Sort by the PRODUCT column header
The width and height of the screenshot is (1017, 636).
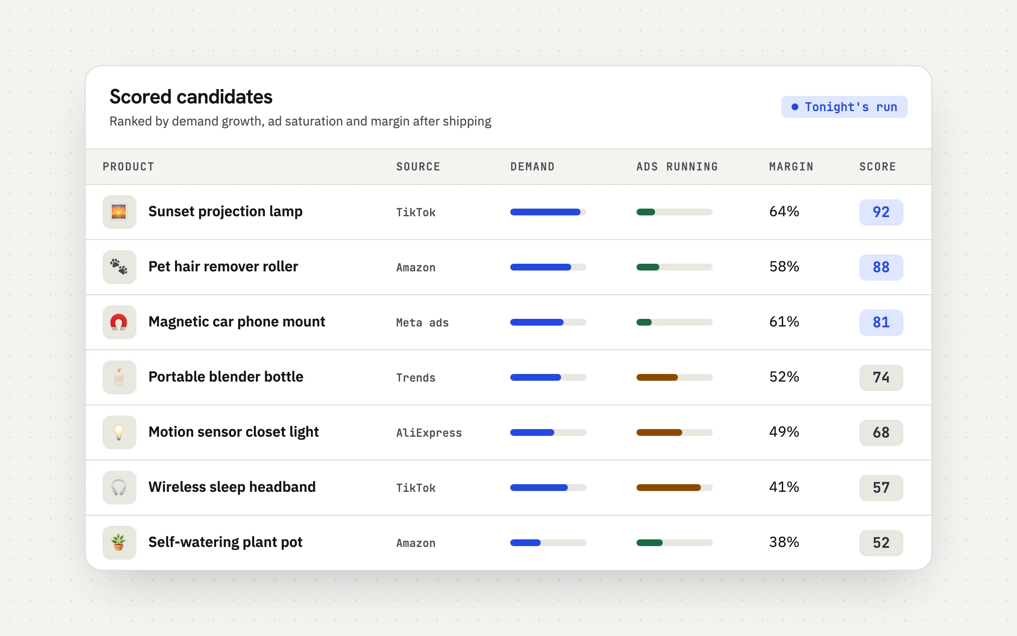(128, 167)
